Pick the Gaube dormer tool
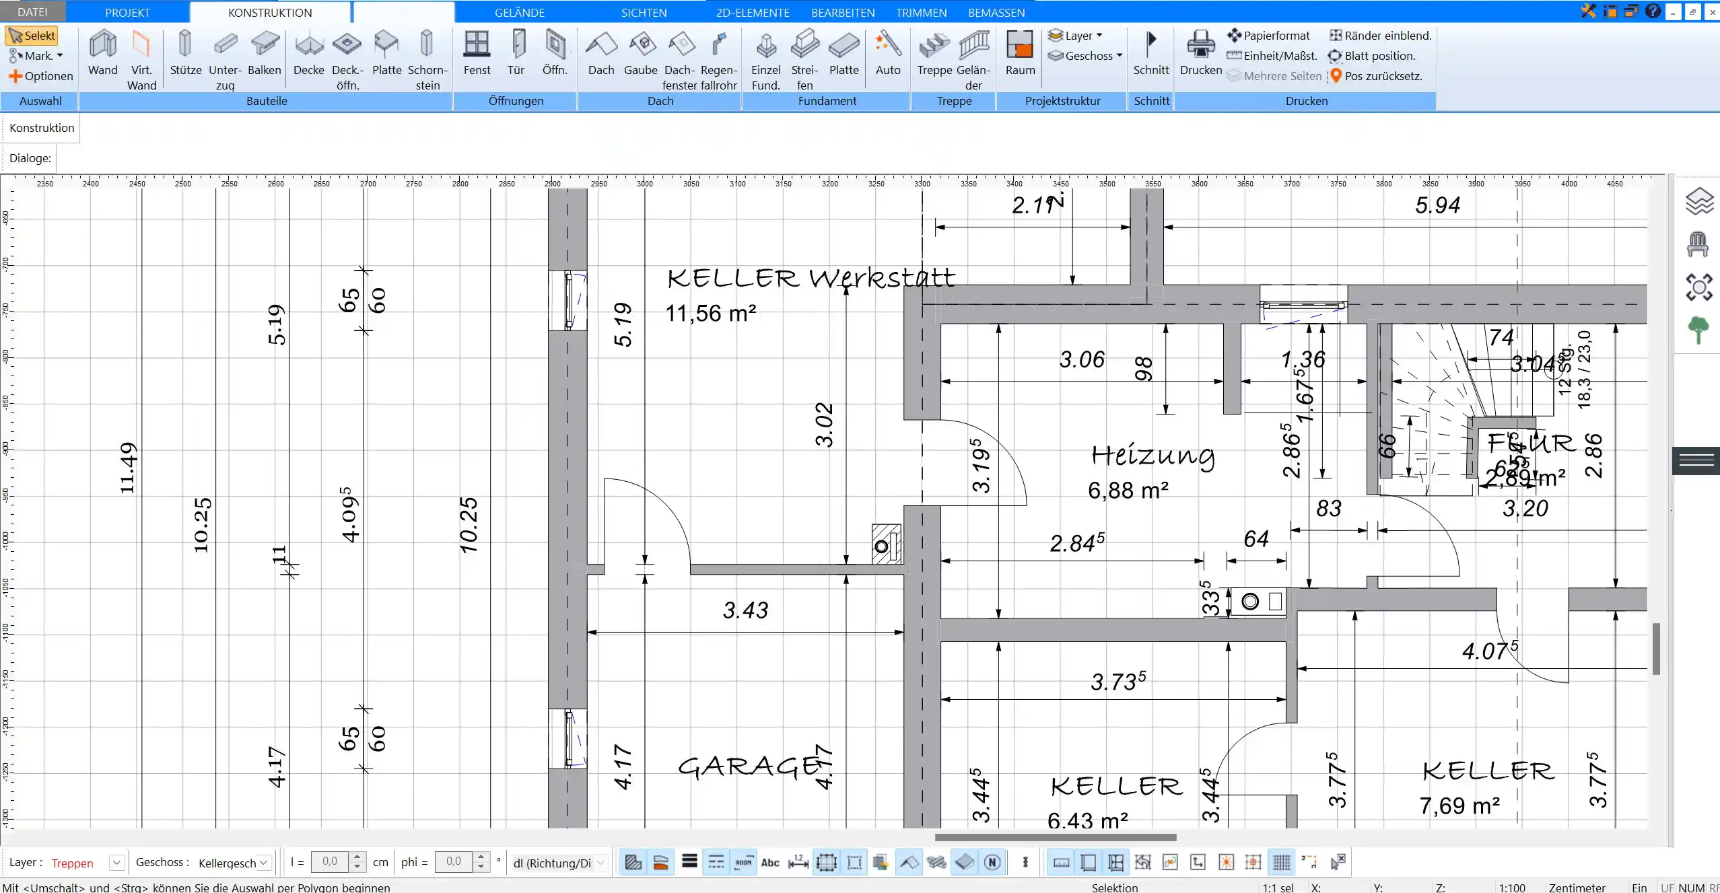 (640, 53)
